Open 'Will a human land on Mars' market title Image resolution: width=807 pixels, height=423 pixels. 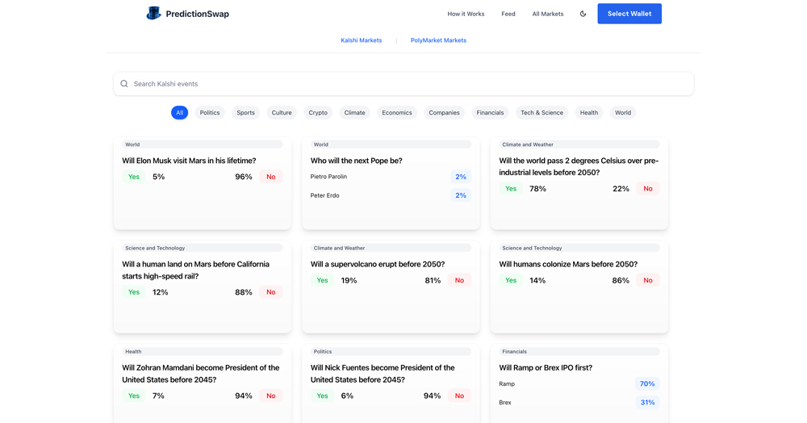195,270
